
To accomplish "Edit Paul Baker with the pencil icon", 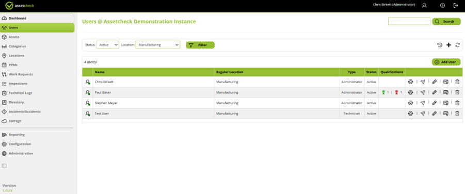I will point(435,92).
